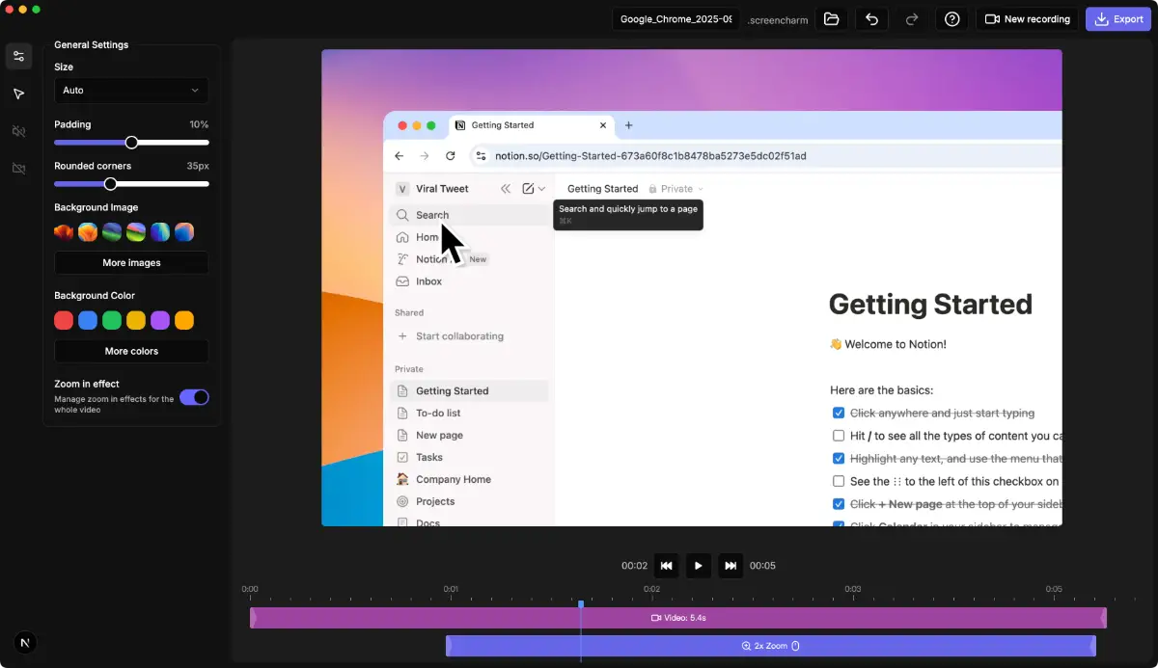The height and width of the screenshot is (668, 1158).
Task: Click the More images button
Action: [x=131, y=263]
